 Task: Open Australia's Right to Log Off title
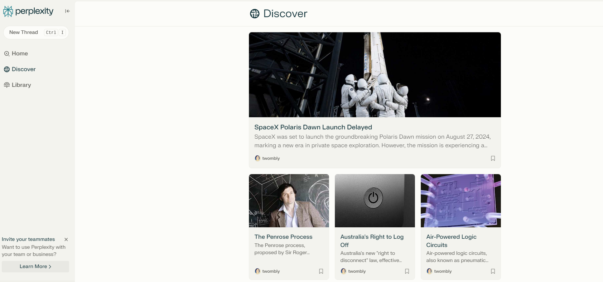372,241
